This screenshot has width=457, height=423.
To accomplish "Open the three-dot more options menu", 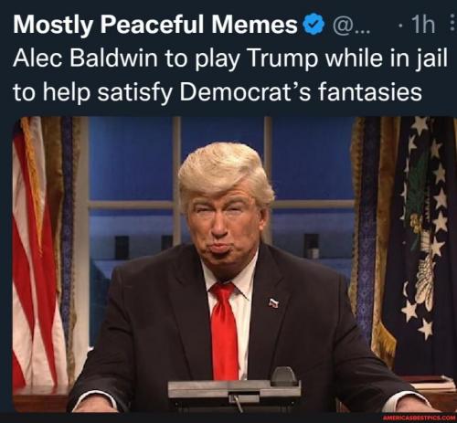I will pos(452,24).
